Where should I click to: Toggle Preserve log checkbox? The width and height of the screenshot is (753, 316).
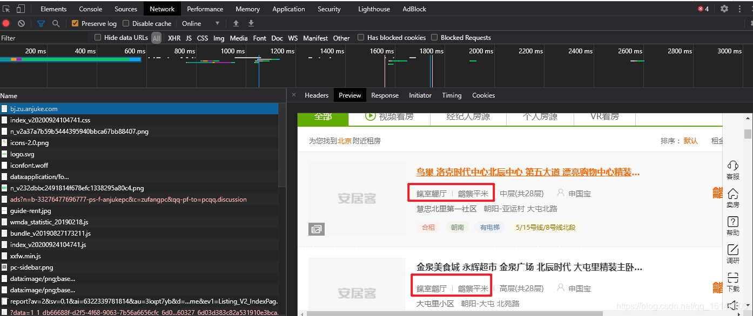click(x=75, y=24)
